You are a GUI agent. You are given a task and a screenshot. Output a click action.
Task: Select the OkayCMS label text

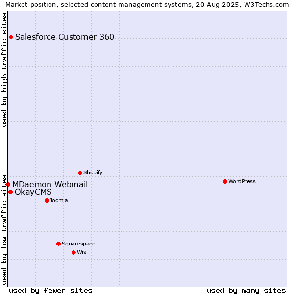(33, 192)
